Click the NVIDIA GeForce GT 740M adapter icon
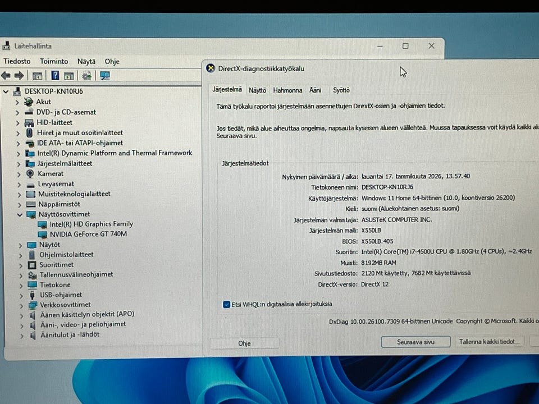 pos(43,235)
